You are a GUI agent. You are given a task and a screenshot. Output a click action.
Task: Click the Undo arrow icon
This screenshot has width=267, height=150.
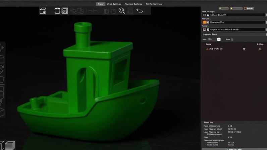140,11
